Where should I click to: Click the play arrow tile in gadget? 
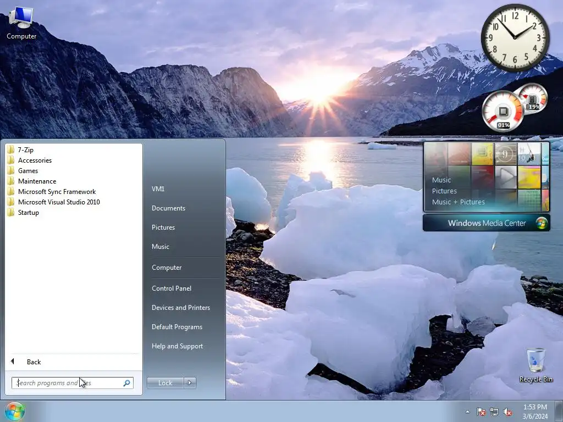pyautogui.click(x=506, y=176)
